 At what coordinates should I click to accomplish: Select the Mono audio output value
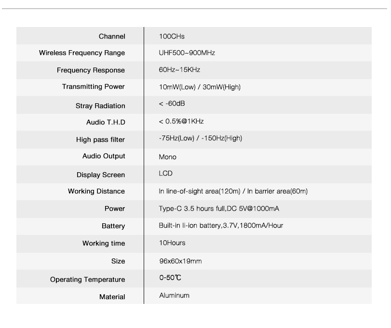(x=168, y=157)
